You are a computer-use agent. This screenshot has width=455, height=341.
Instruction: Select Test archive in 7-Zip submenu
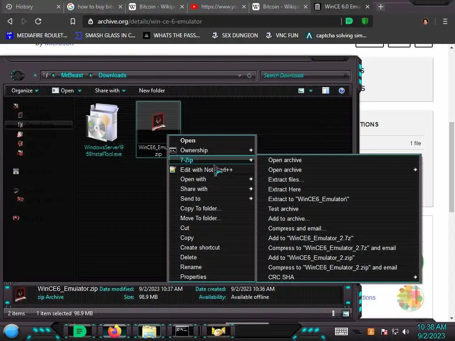[339, 209]
